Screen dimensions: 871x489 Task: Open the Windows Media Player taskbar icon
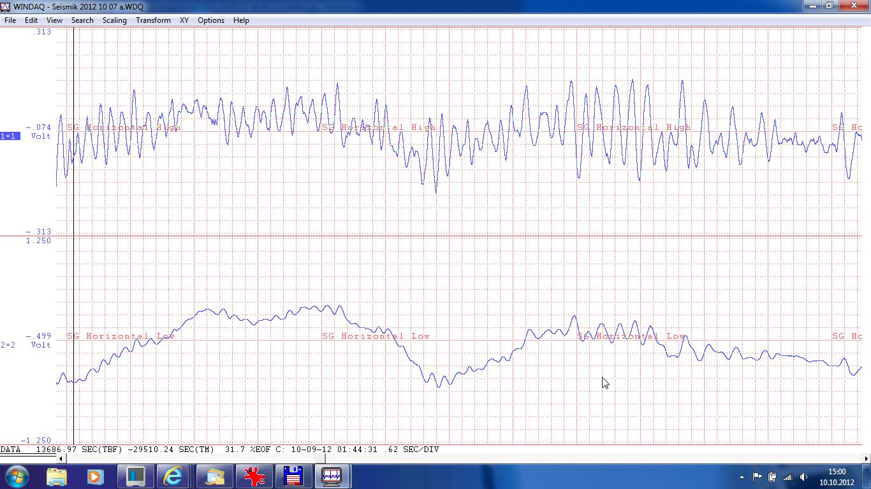[x=95, y=476]
